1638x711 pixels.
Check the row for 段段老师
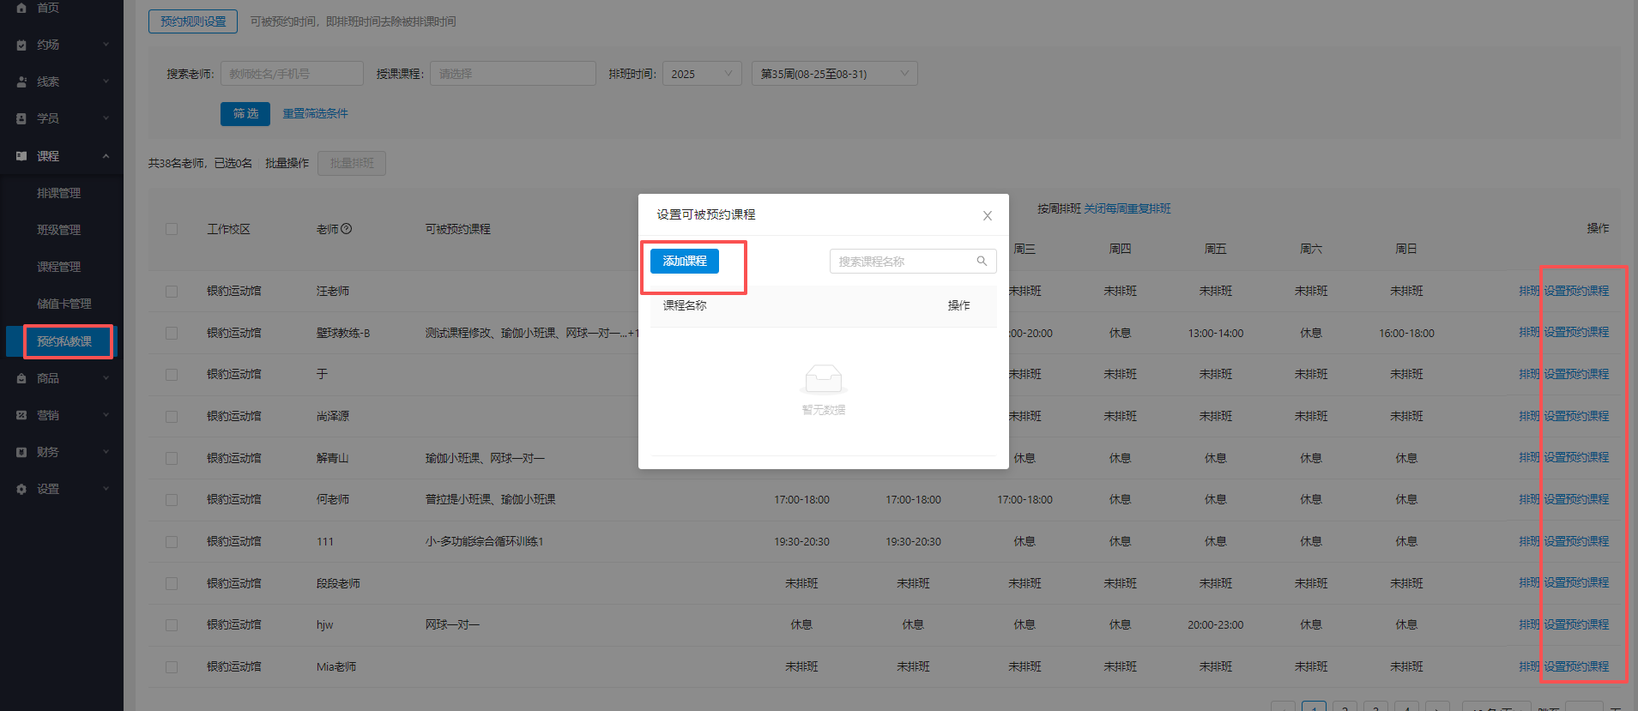pos(172,583)
